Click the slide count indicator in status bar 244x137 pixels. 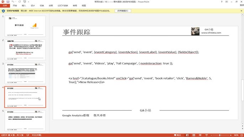click(x=12, y=135)
